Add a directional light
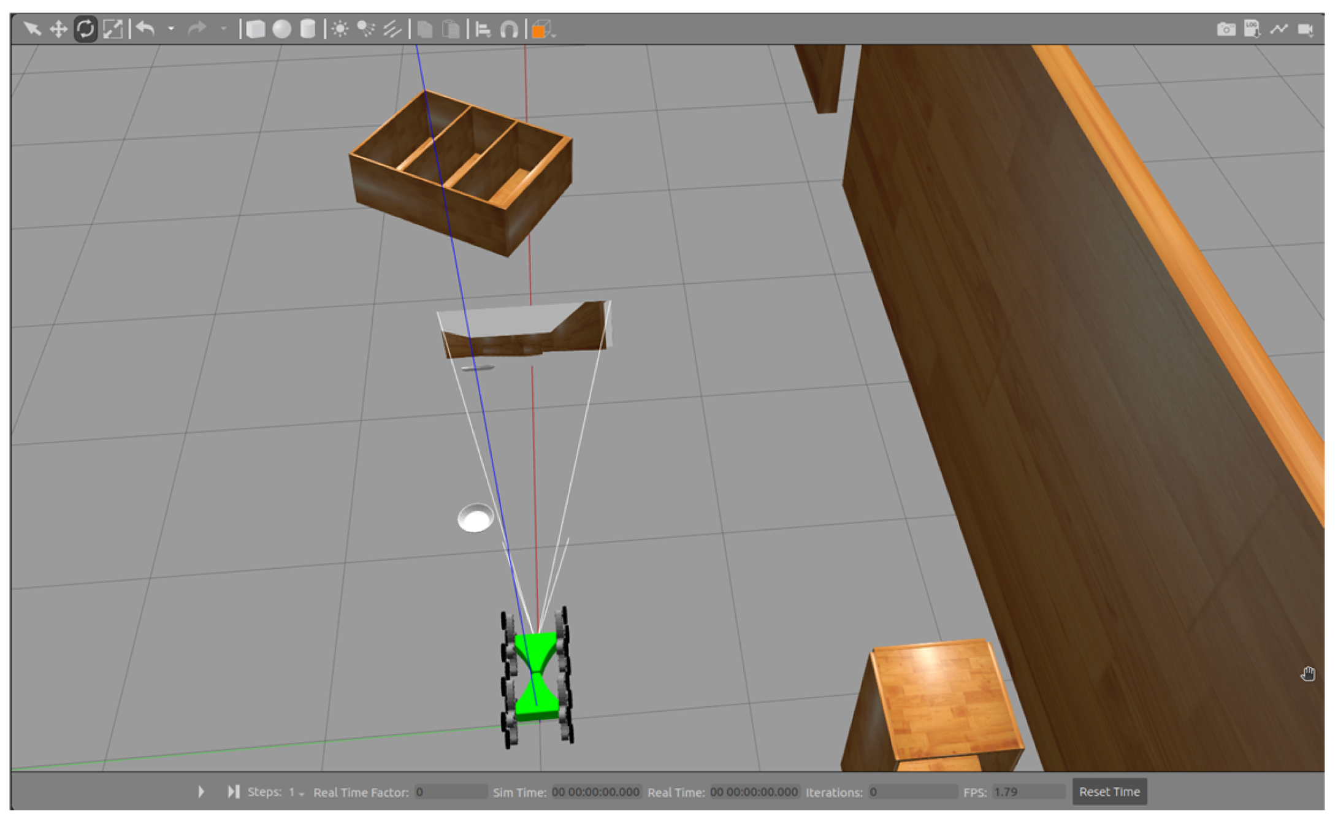The width and height of the screenshot is (1338, 827). click(x=392, y=29)
